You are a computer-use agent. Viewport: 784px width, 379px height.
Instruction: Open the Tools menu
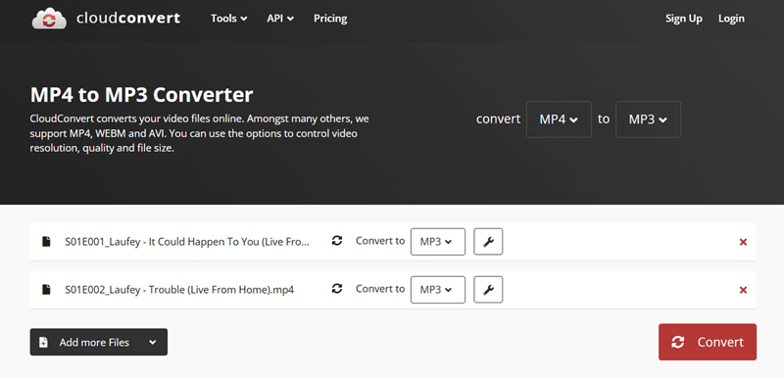click(x=229, y=19)
